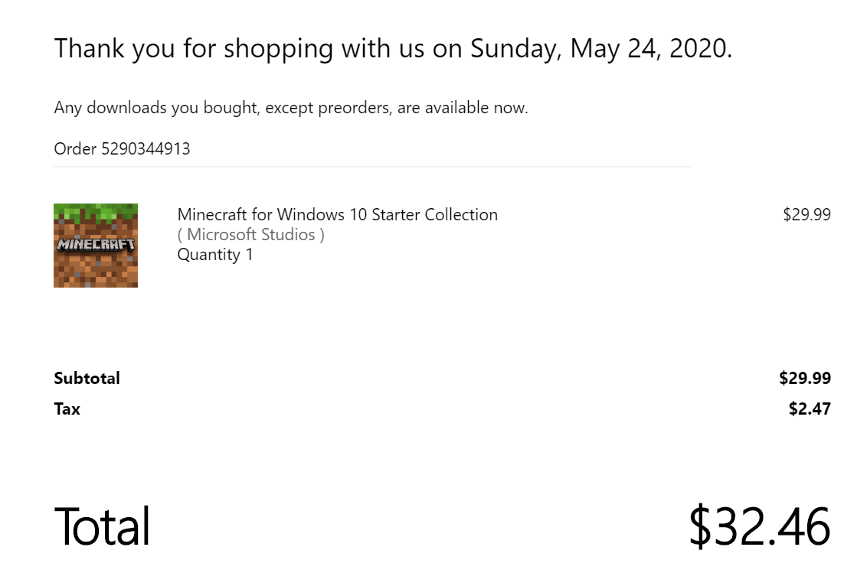Select the total amount $32.46
The width and height of the screenshot is (867, 586).
[758, 526]
